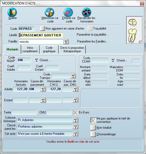This screenshot has height=154, width=146.
Task: Toggle Non apparent en saisie d'actes checkbox
Action: tap(42, 28)
